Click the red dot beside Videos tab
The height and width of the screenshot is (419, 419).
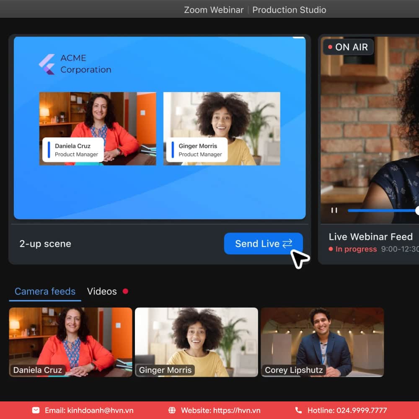pyautogui.click(x=125, y=291)
